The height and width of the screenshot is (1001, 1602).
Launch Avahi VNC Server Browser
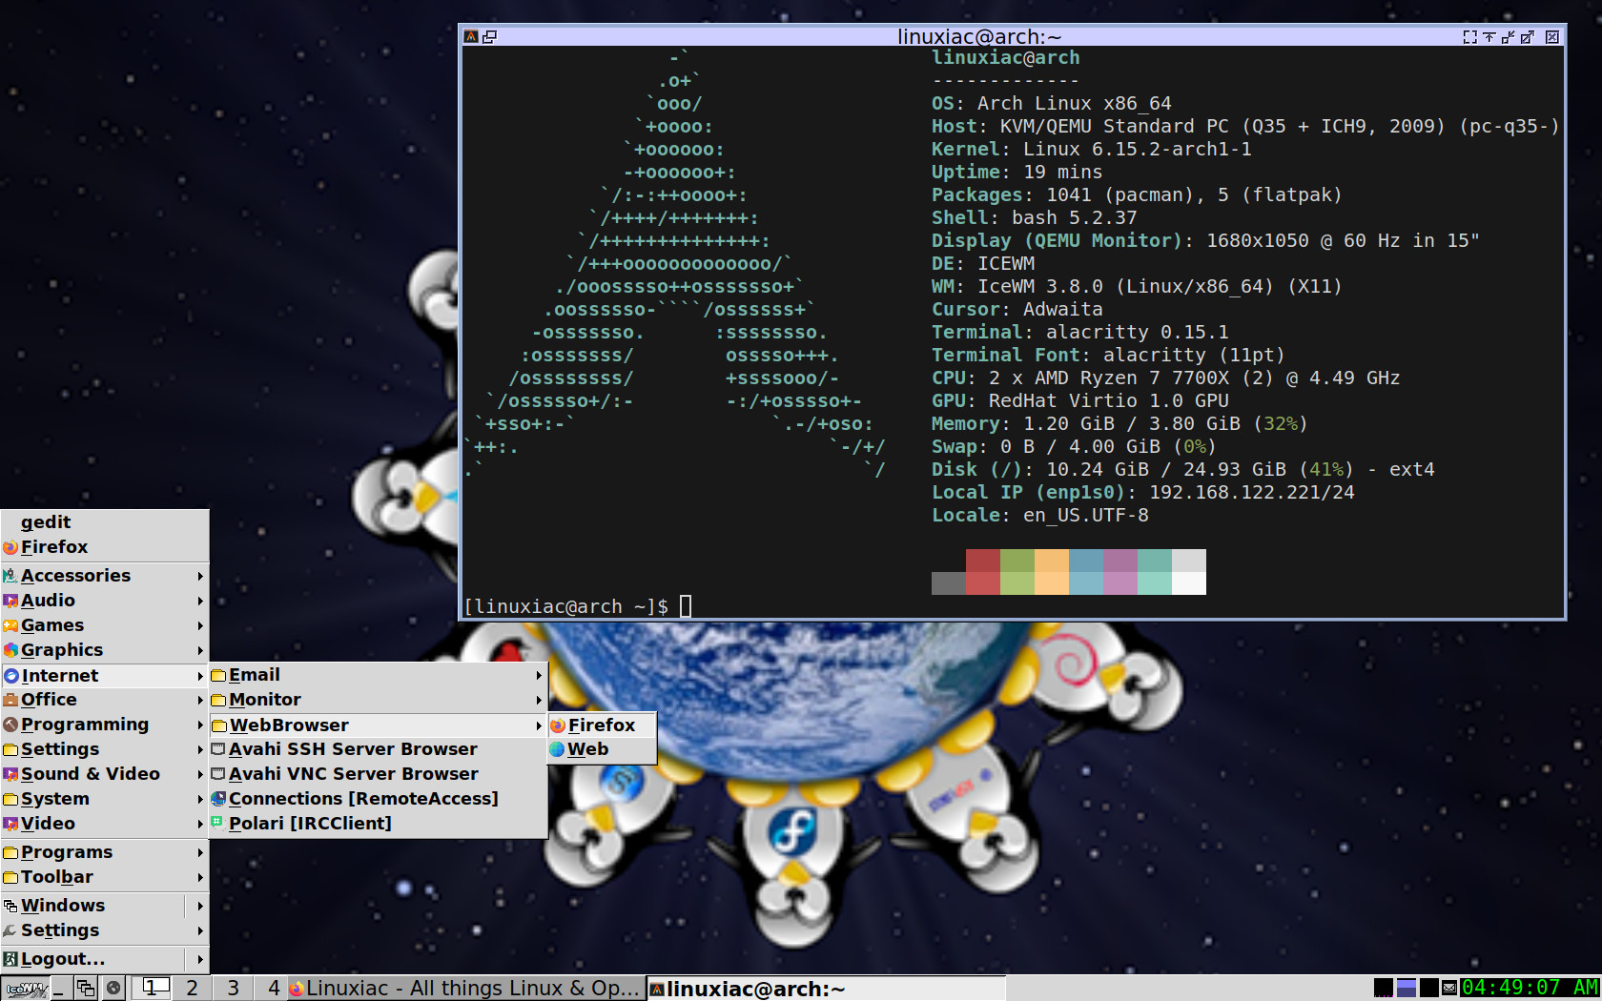tap(378, 774)
